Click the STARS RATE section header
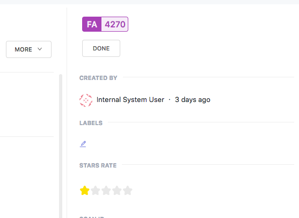The height and width of the screenshot is (218, 299). 98,165
